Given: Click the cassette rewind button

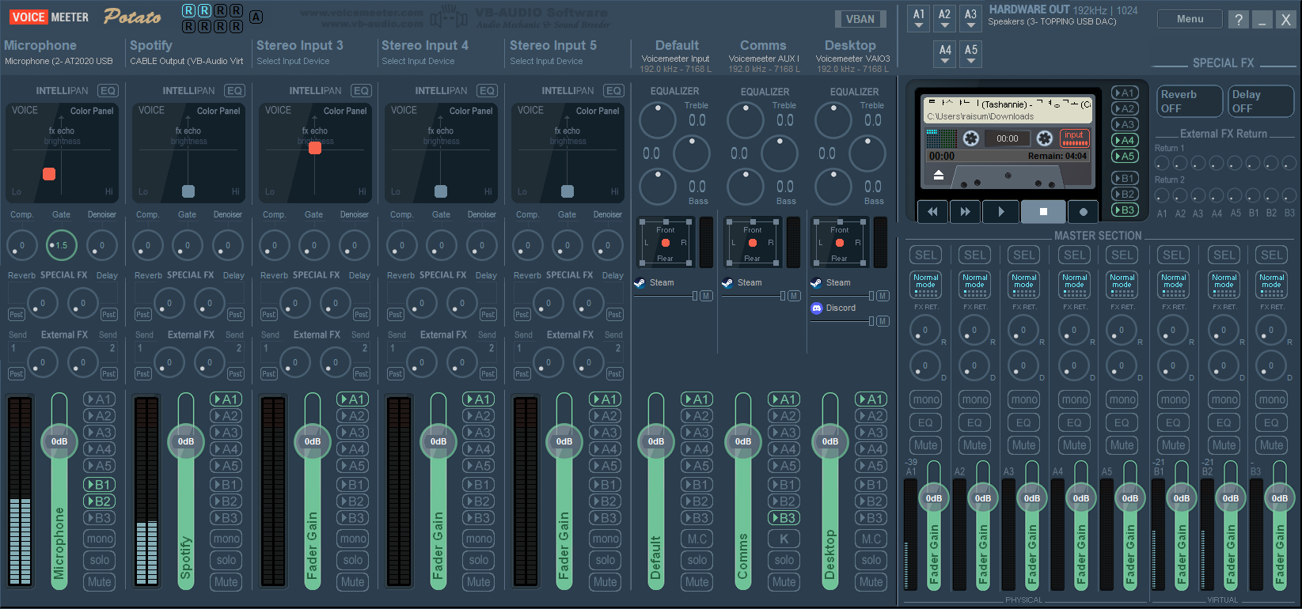Looking at the screenshot, I should point(932,211).
